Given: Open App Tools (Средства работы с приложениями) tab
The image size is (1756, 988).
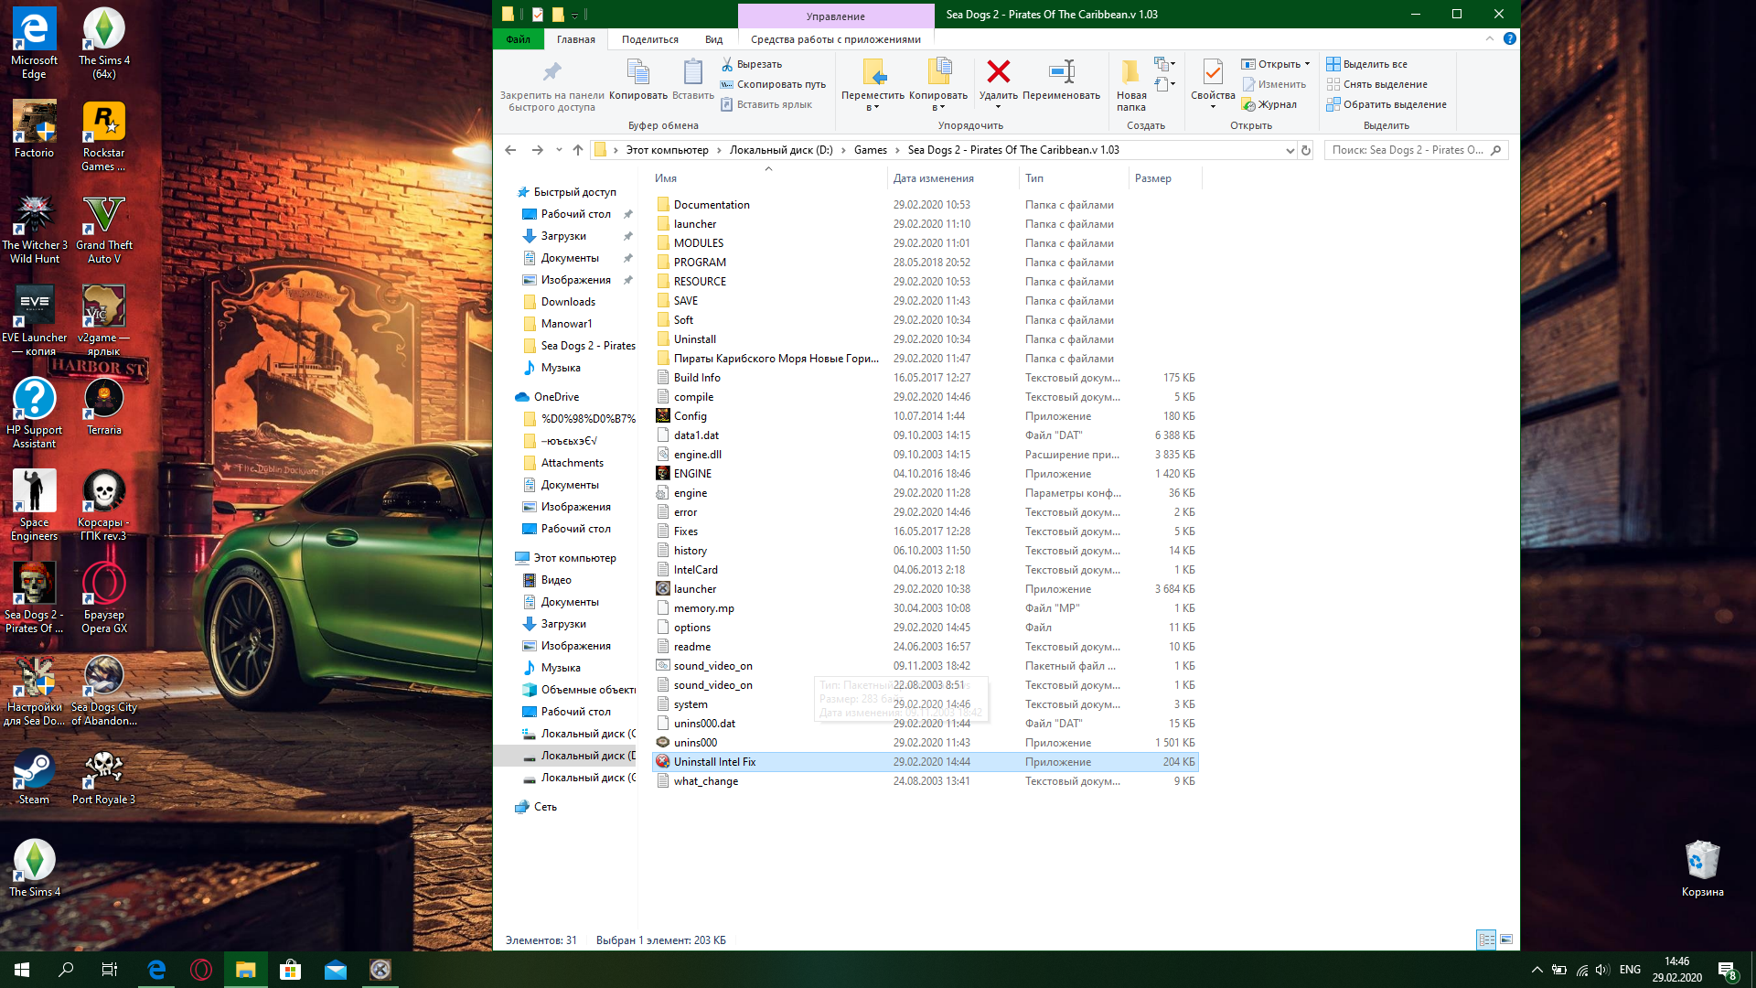Looking at the screenshot, I should 835,39.
